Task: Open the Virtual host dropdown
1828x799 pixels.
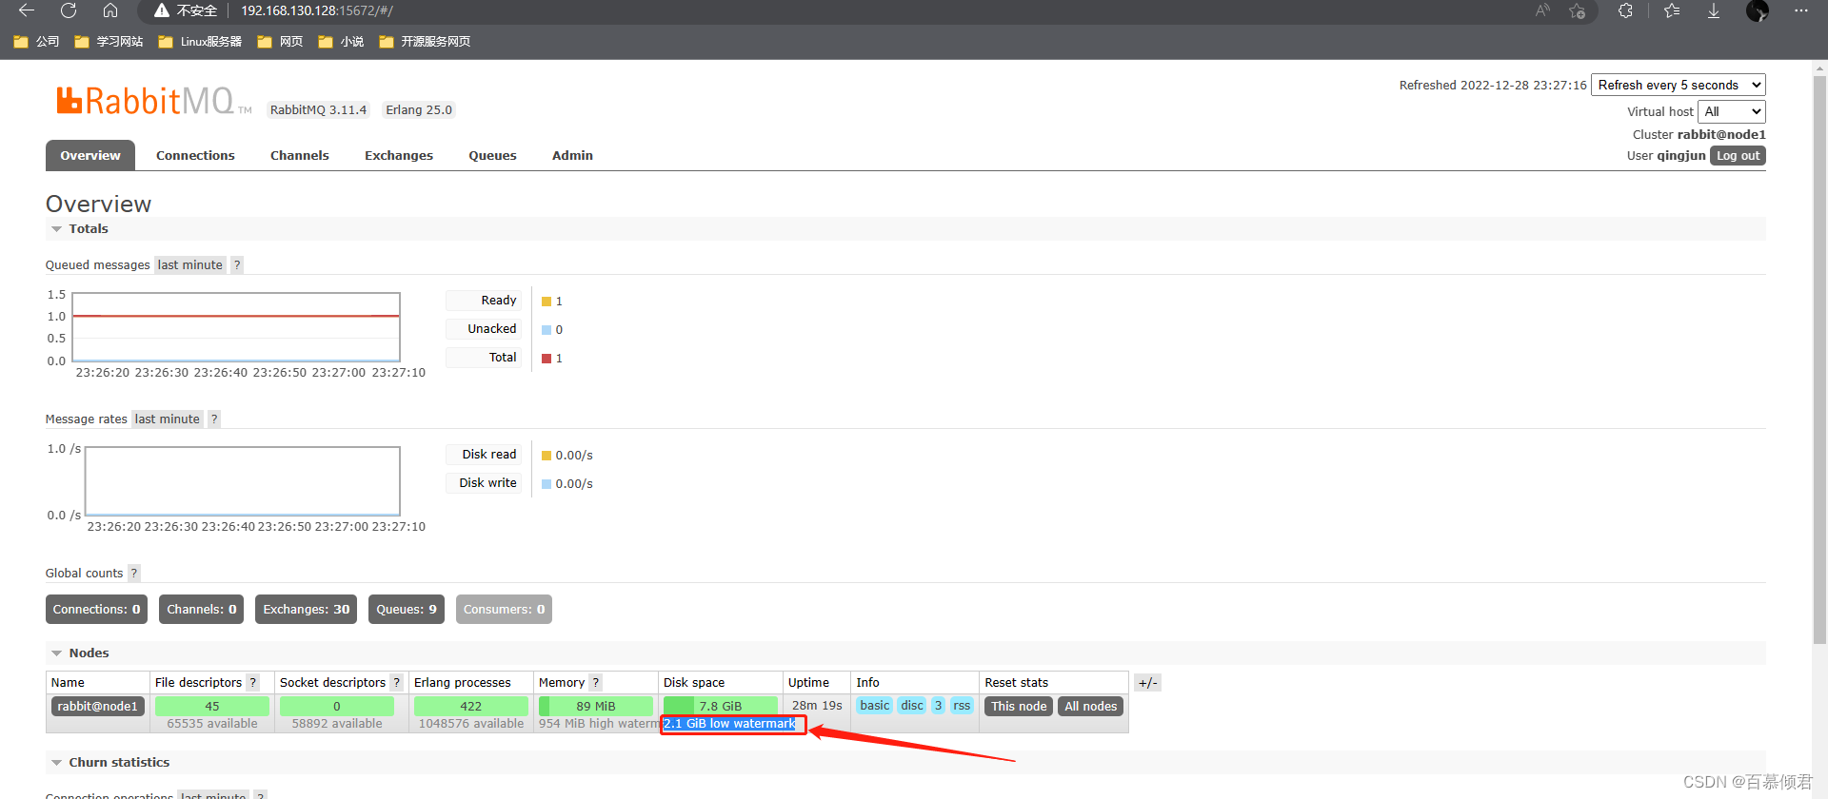Action: [x=1732, y=111]
